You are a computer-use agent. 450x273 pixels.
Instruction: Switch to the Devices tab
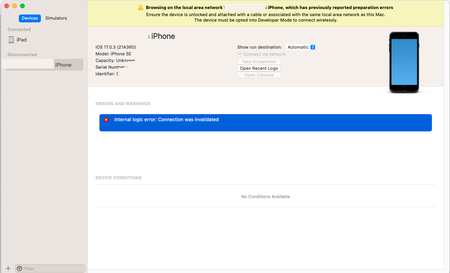(30, 18)
